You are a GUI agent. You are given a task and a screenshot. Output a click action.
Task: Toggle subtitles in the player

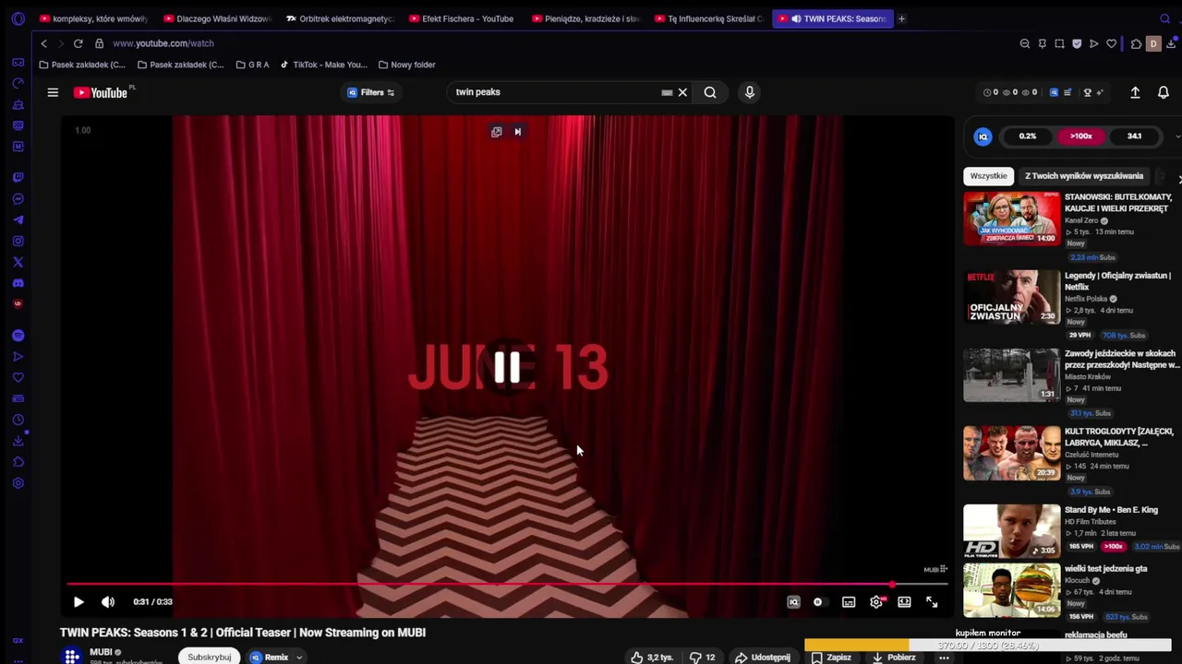tap(849, 602)
